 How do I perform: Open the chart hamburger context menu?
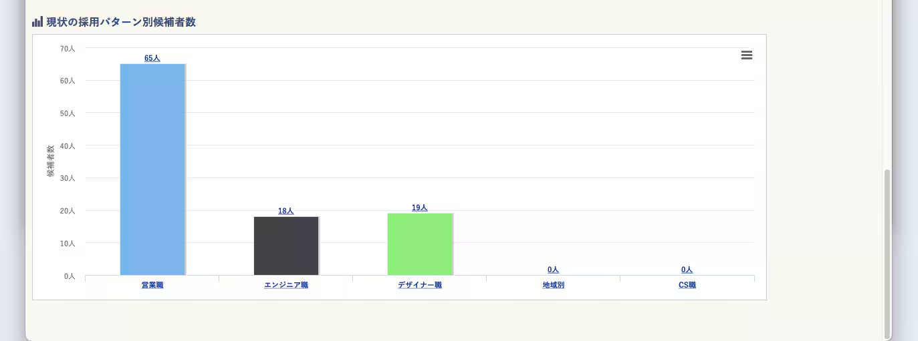747,55
